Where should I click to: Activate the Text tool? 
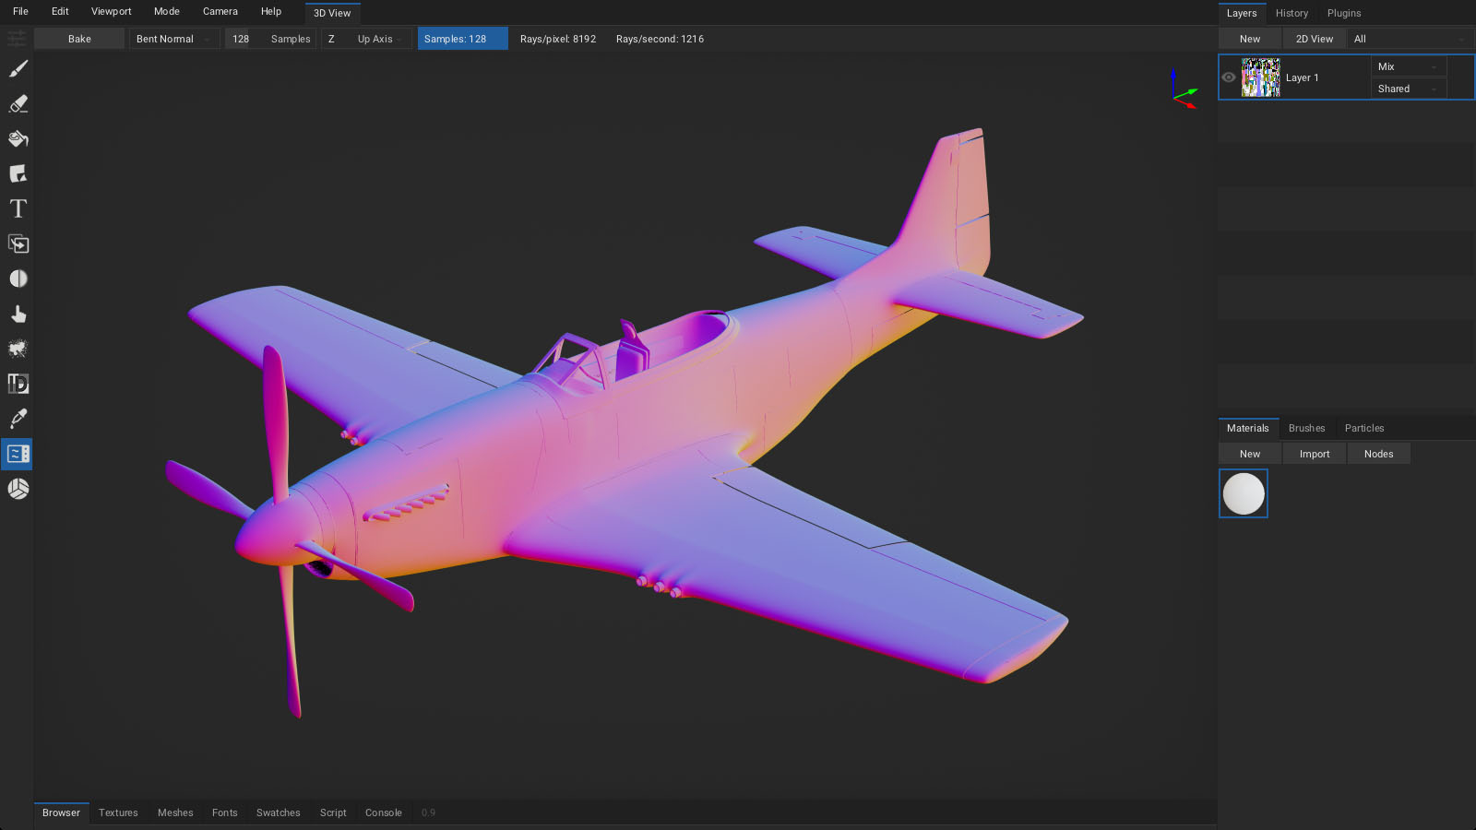pos(18,209)
